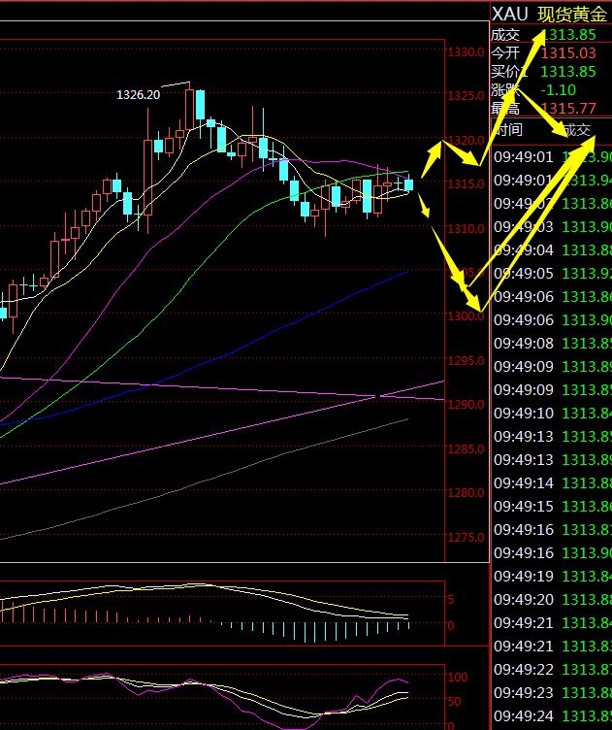Click the XAU symbol code in header
The image size is (612, 730).
pos(510,15)
